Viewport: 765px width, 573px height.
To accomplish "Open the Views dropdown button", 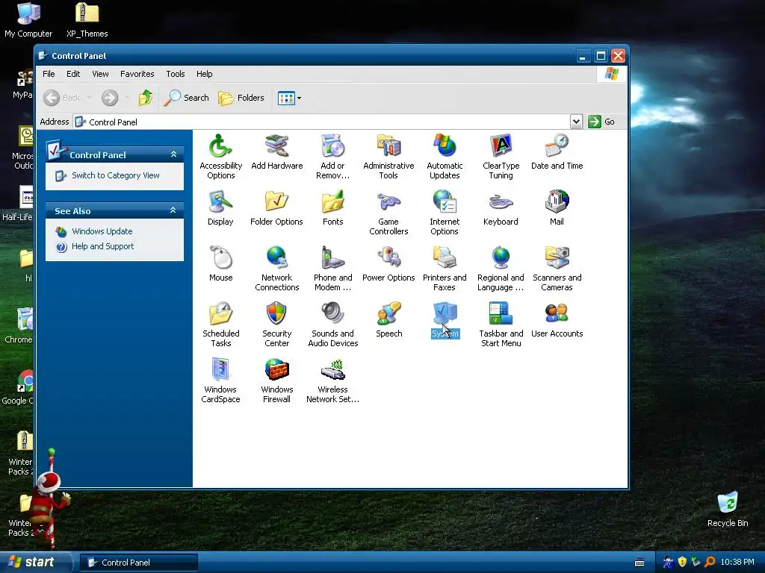I will [x=289, y=98].
